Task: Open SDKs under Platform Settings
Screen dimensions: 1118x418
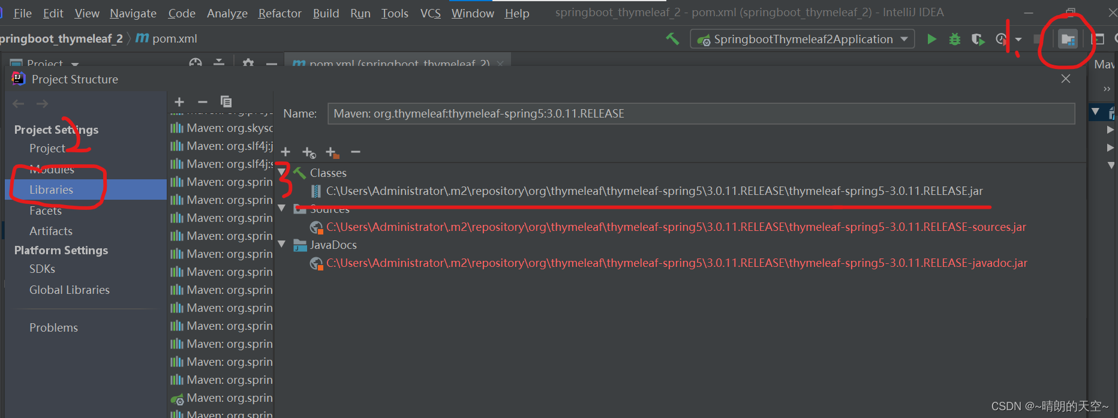Action: pyautogui.click(x=42, y=269)
